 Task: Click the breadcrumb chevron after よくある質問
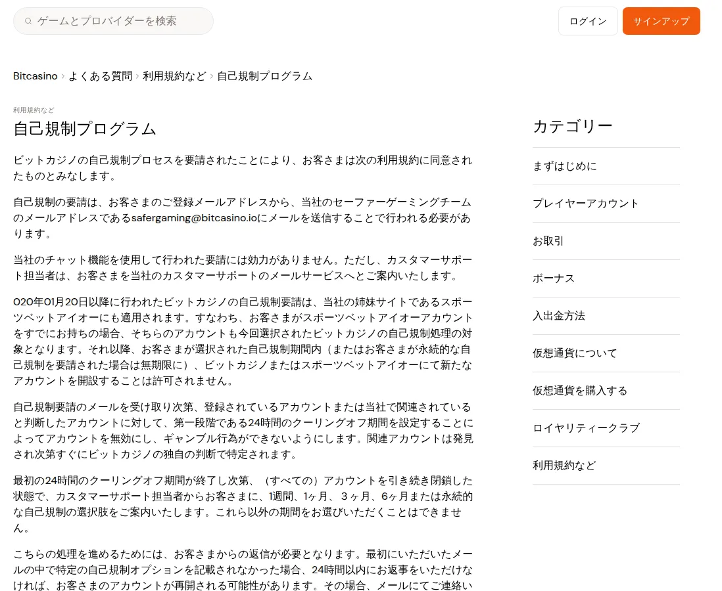pos(137,76)
